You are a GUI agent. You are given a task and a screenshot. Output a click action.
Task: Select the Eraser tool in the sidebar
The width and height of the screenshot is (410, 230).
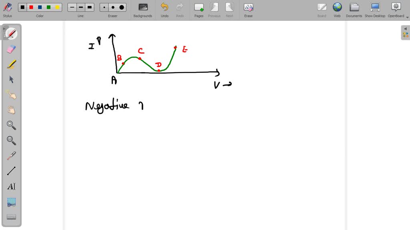[x=11, y=49]
